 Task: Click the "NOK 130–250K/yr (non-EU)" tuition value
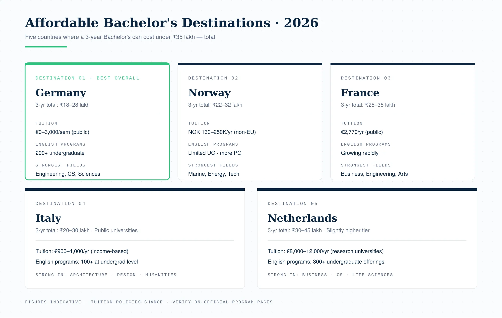222,132
